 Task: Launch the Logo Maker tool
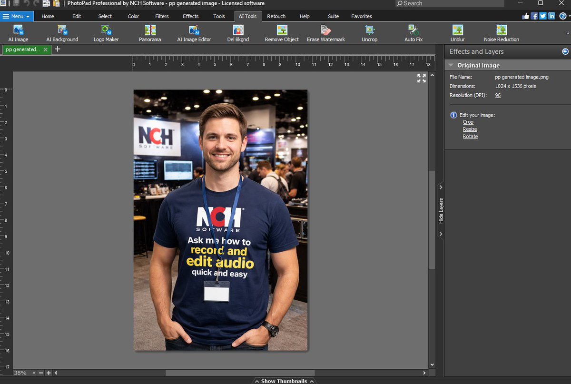(106, 32)
